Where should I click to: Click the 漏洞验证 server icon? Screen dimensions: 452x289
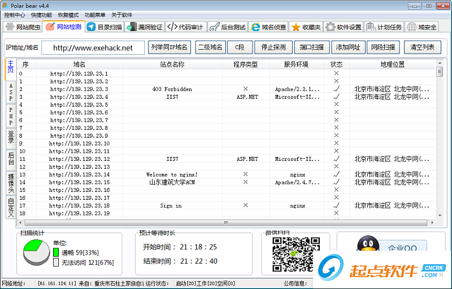pos(132,27)
